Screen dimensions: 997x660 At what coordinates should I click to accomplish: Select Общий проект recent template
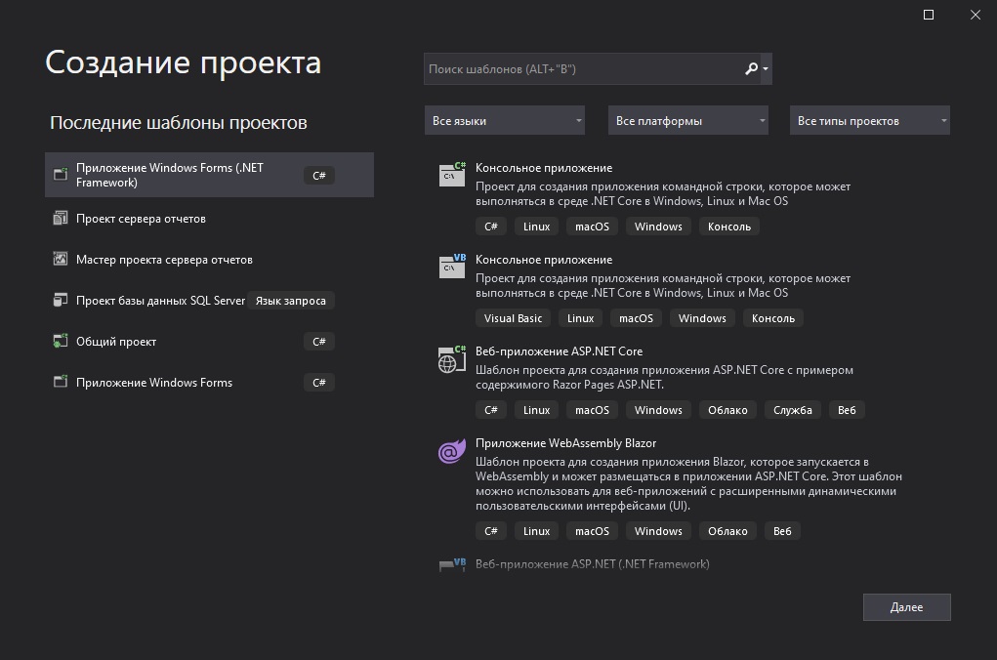(x=209, y=342)
